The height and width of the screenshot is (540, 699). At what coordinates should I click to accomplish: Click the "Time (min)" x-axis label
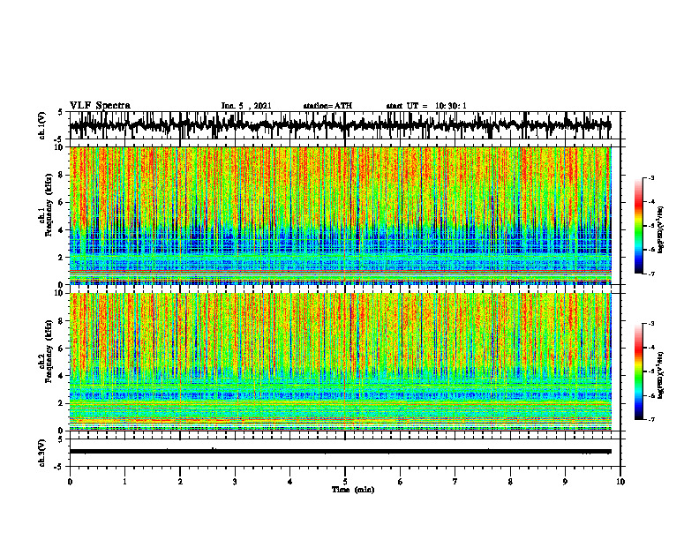353,490
